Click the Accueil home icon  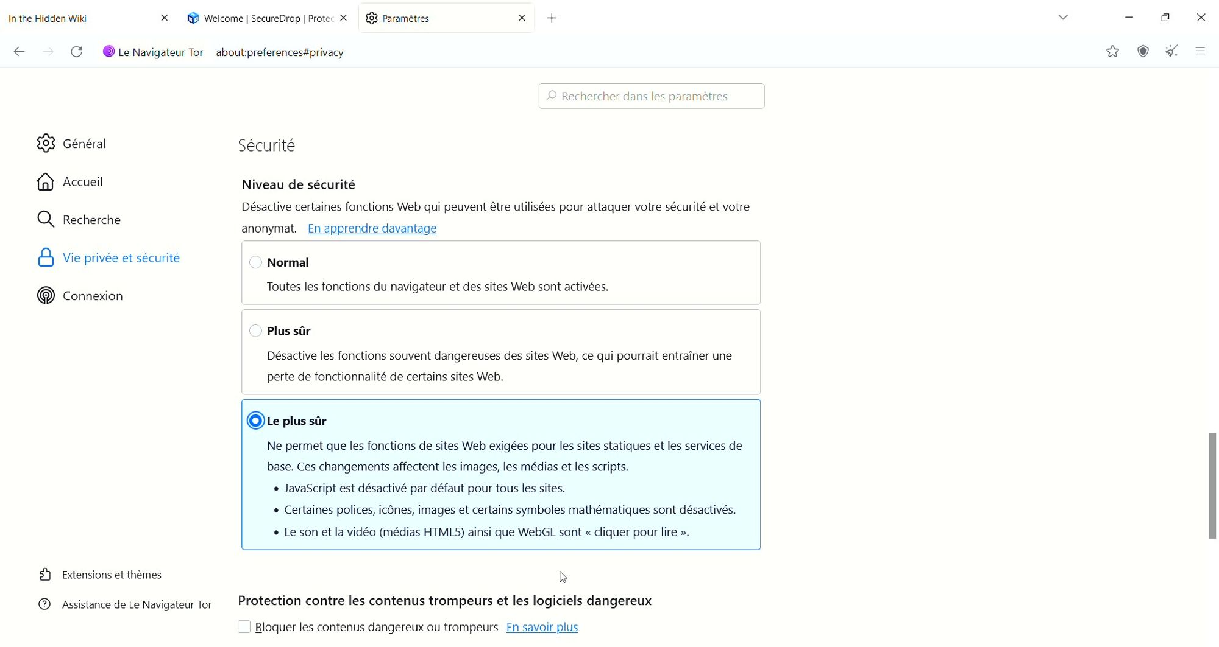point(46,182)
